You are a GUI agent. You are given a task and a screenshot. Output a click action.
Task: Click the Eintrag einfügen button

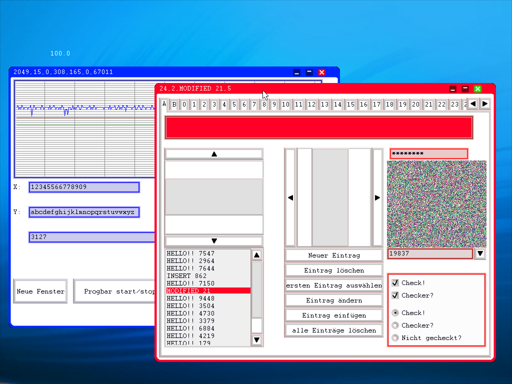(x=333, y=315)
